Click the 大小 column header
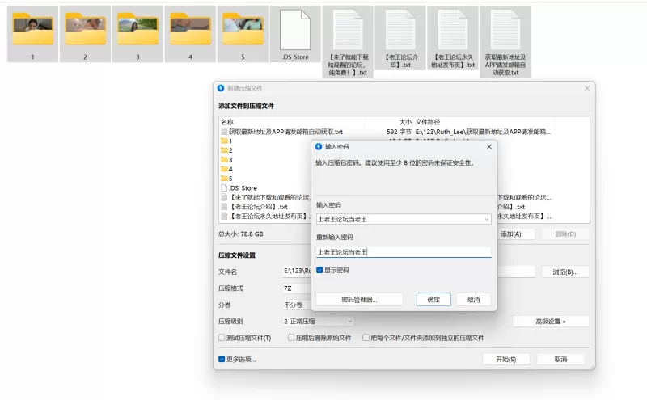This screenshot has height=400, width=647. [405, 122]
